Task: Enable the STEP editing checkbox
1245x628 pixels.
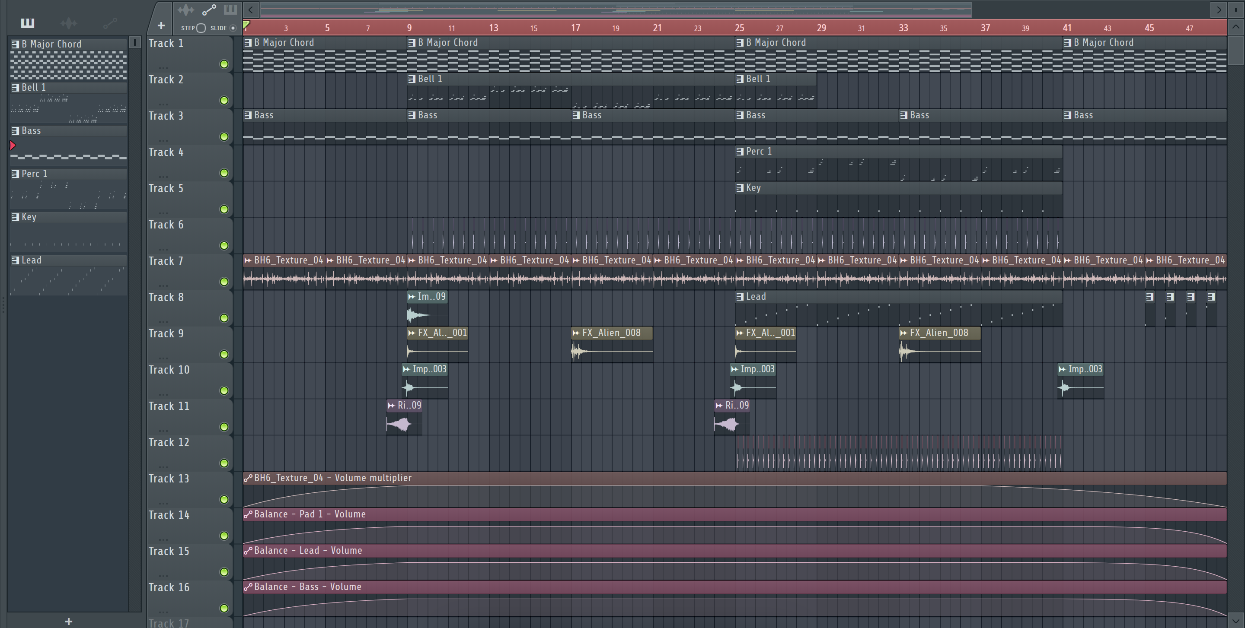Action: (x=201, y=28)
